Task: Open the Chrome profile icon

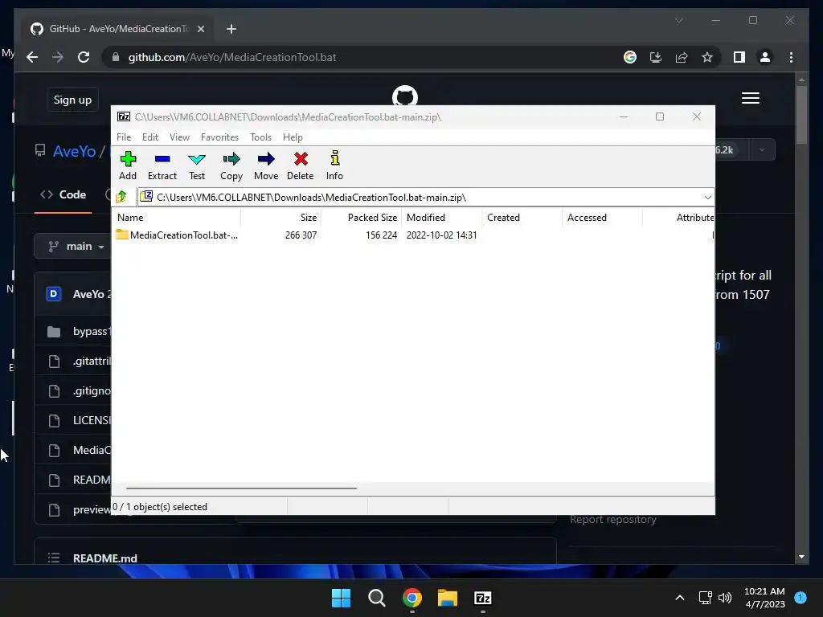Action: 765,57
